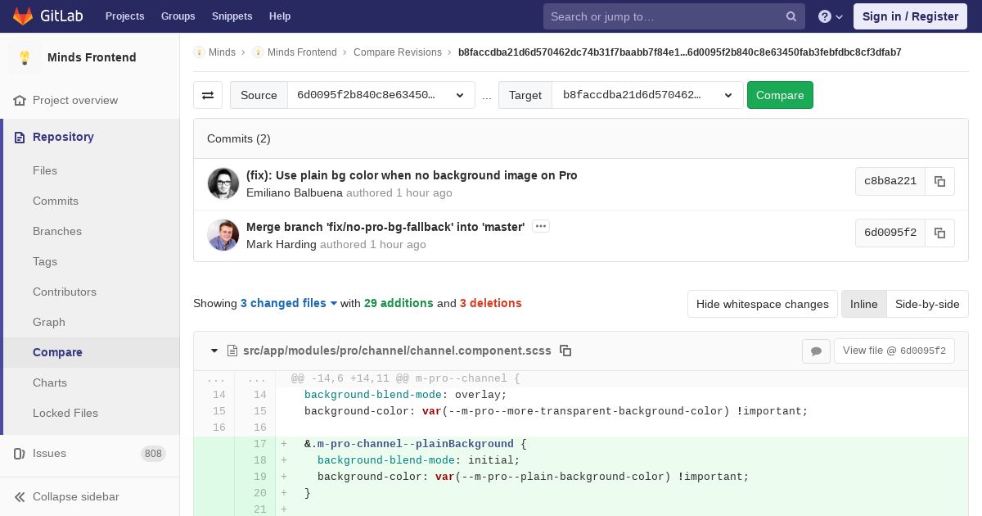This screenshot has height=516, width=982.
Task: Collapse the channel.component.scss diff
Action: click(214, 351)
